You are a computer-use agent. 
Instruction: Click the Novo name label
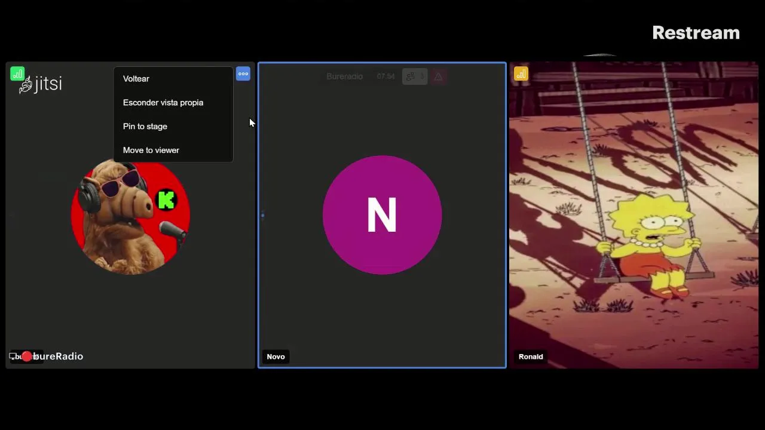pyautogui.click(x=276, y=357)
